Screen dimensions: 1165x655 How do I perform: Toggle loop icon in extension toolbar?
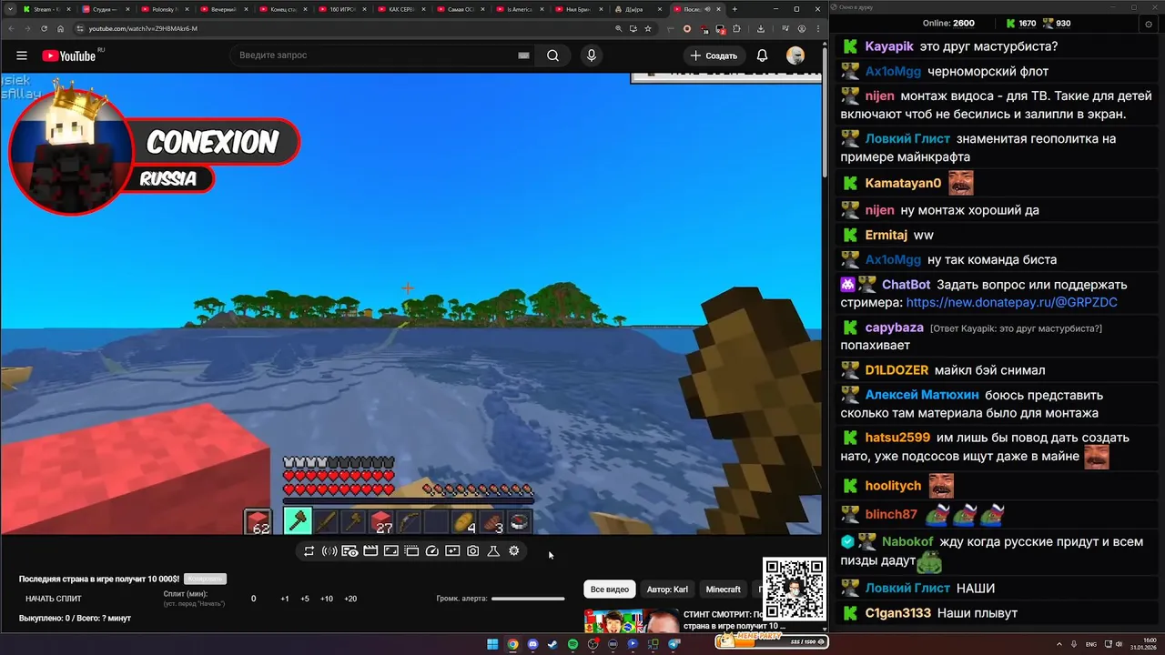(x=309, y=550)
